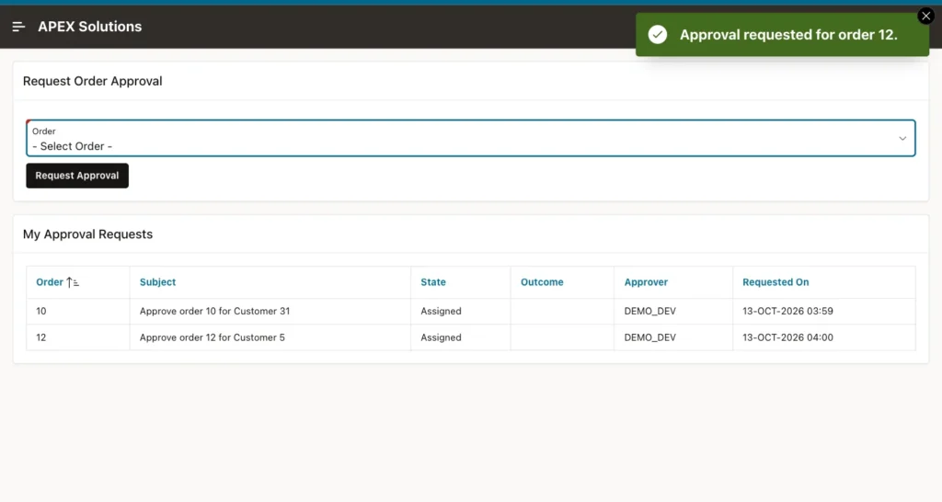Image resolution: width=942 pixels, height=502 pixels.
Task: Open the hamburger navigation menu
Action: (18, 27)
